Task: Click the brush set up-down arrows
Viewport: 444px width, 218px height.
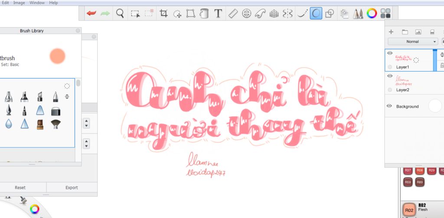Action: point(67,97)
